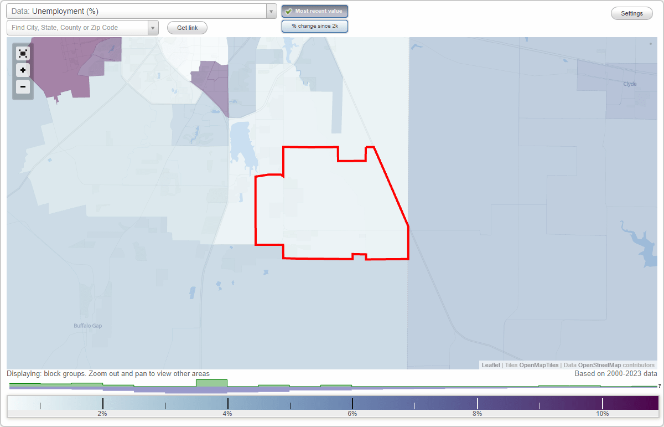Click the dropdown arrow beside the Data selector
The width and height of the screenshot is (664, 427).
coord(271,11)
